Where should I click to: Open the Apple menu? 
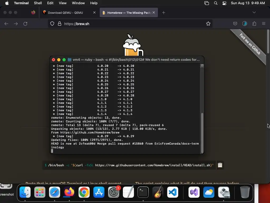tap(7, 3)
